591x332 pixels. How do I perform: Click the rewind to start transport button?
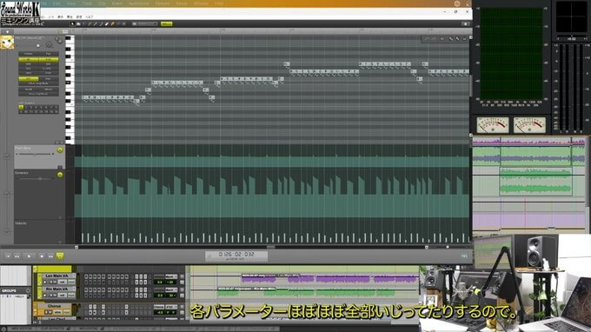(x=8, y=256)
